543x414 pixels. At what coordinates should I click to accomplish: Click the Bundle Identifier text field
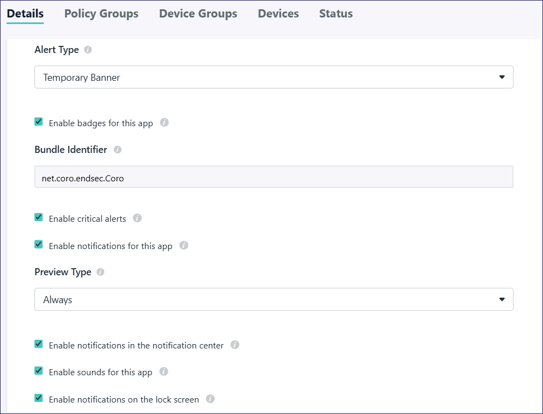pyautogui.click(x=274, y=178)
